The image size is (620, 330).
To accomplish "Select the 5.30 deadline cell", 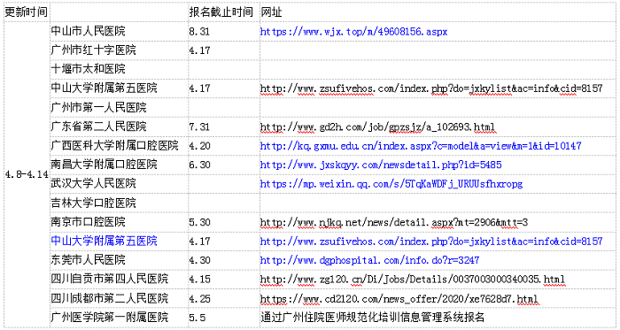I will 223,222.
